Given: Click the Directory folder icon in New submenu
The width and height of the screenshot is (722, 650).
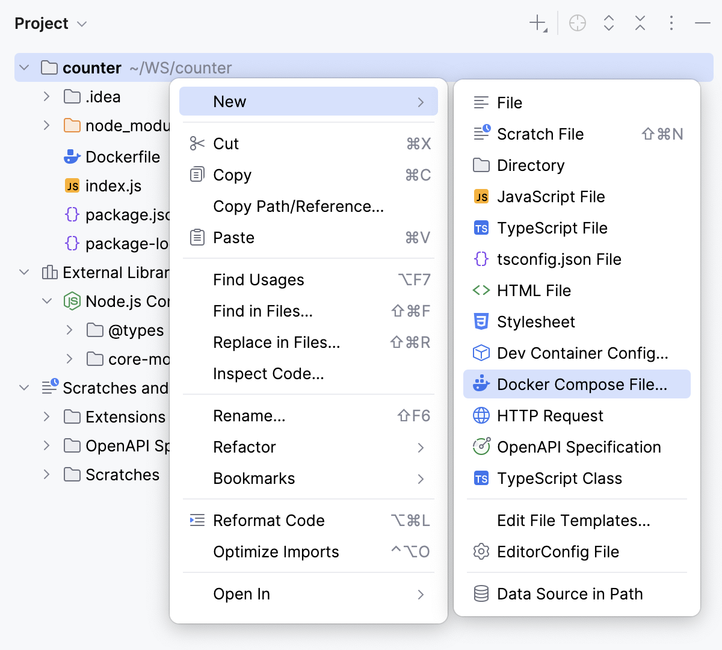Looking at the screenshot, I should [x=481, y=165].
